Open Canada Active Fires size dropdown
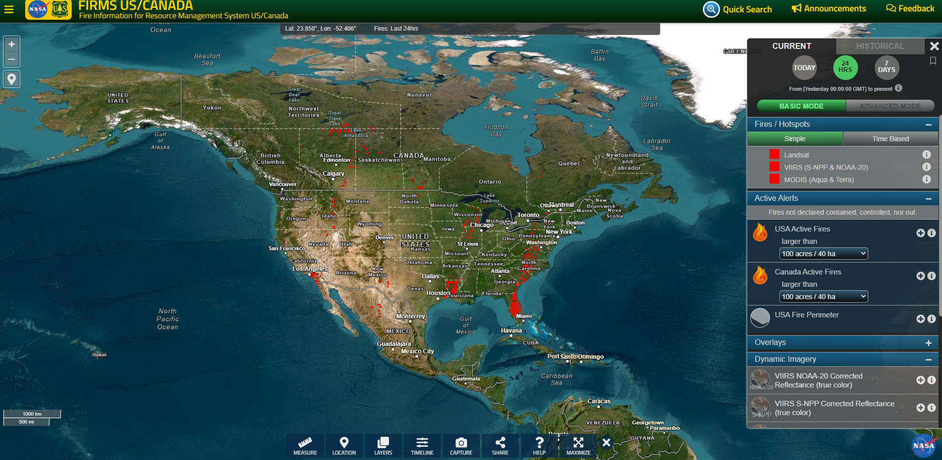 tap(823, 297)
